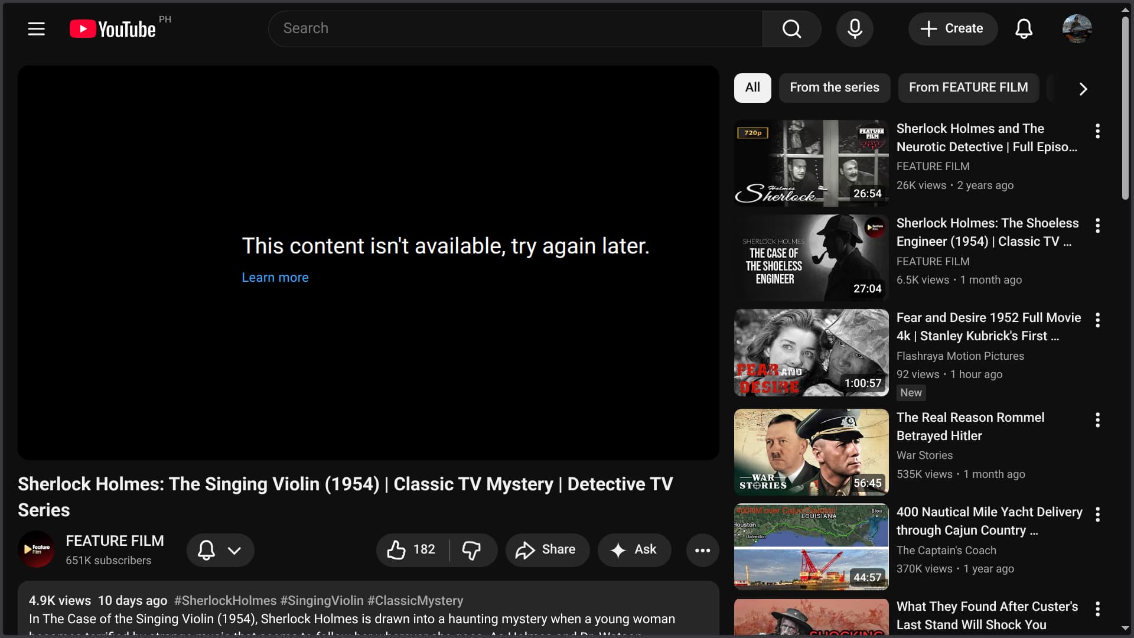Dislike the video with thumbs down

tap(471, 550)
